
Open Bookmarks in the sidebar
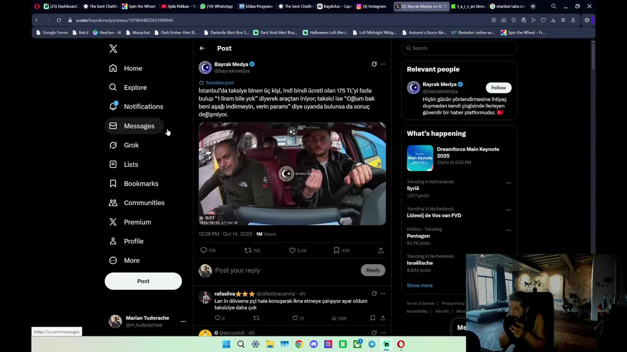(x=134, y=183)
